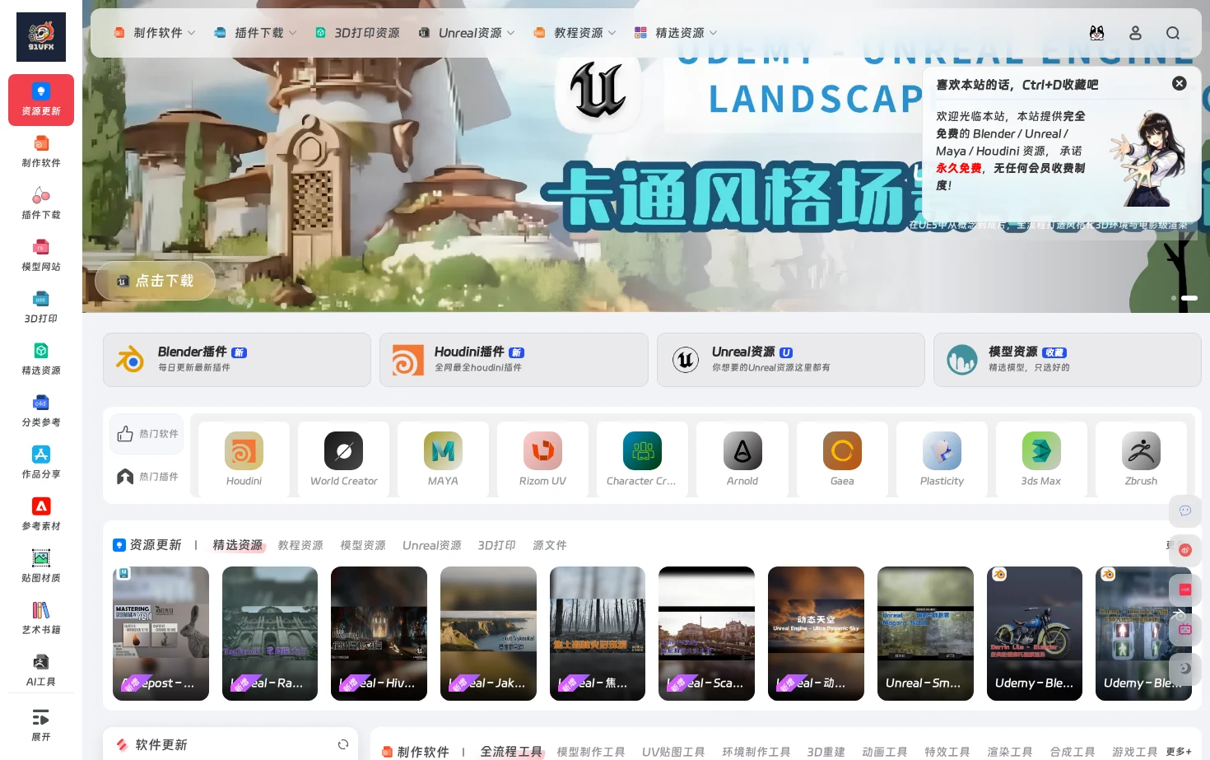Click the 点击下载 banner button

[x=155, y=281]
